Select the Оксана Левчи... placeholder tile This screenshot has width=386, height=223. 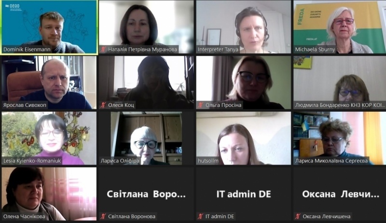340,194
